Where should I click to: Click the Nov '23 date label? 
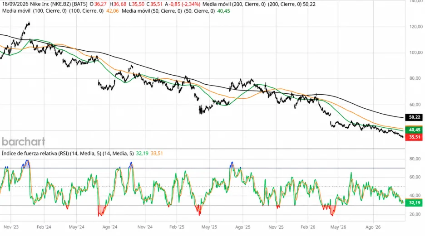(11, 227)
